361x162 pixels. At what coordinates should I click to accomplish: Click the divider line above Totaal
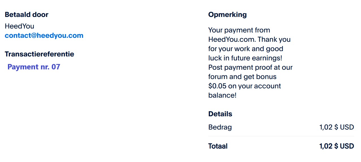coord(281,136)
